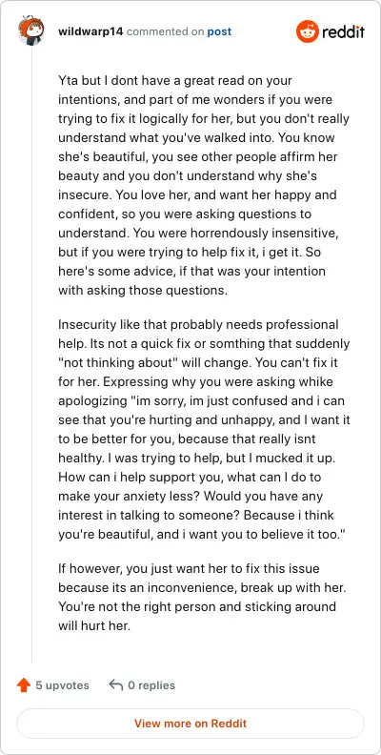Click the "0 replies" label

[151, 685]
